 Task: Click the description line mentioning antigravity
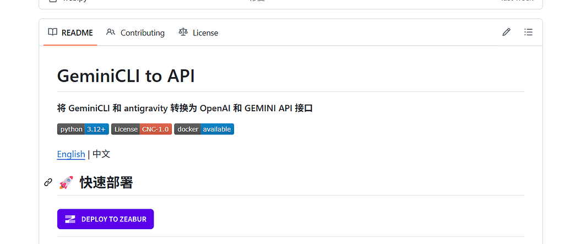(185, 109)
